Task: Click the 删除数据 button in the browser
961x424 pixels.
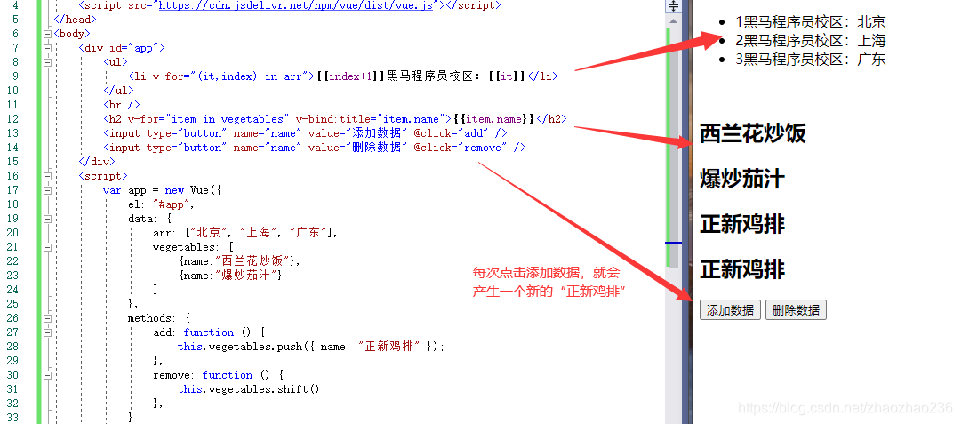Action: [796, 310]
